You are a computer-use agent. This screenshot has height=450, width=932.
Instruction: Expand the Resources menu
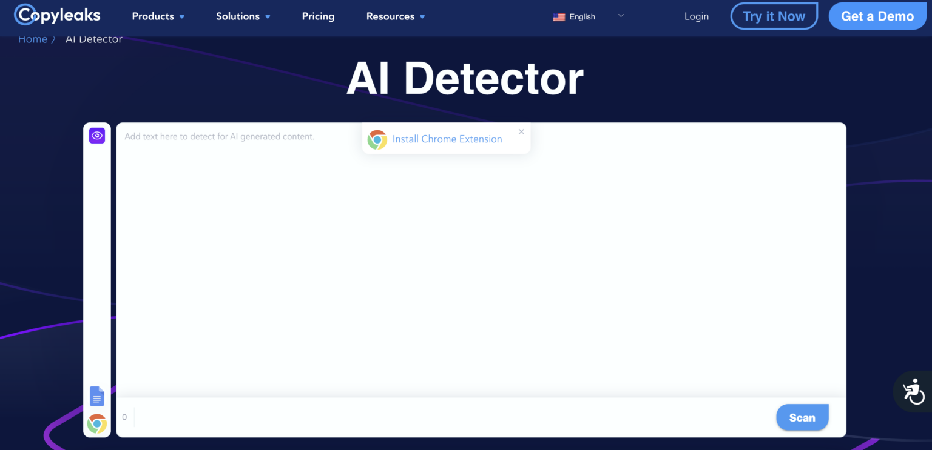[x=395, y=16]
